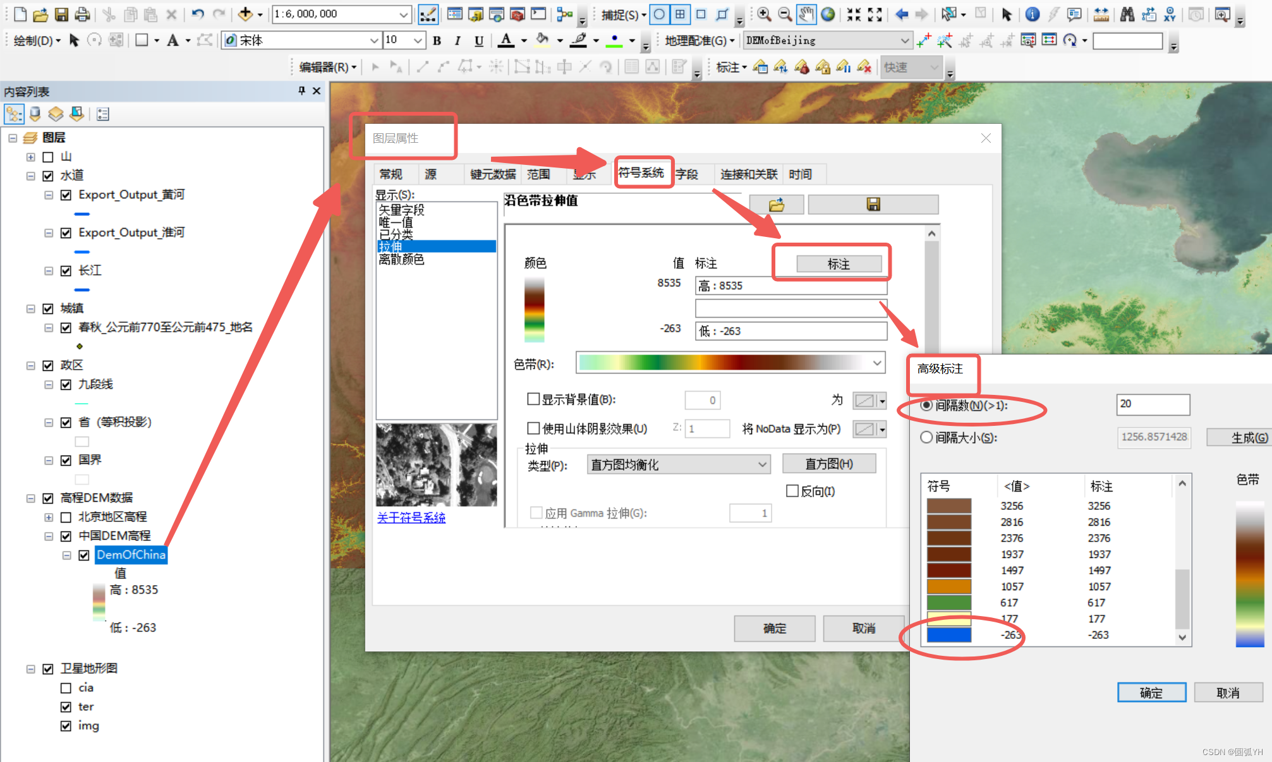Click the Zoom In magnifier tool
Viewport: 1272px width, 762px height.
click(x=763, y=14)
